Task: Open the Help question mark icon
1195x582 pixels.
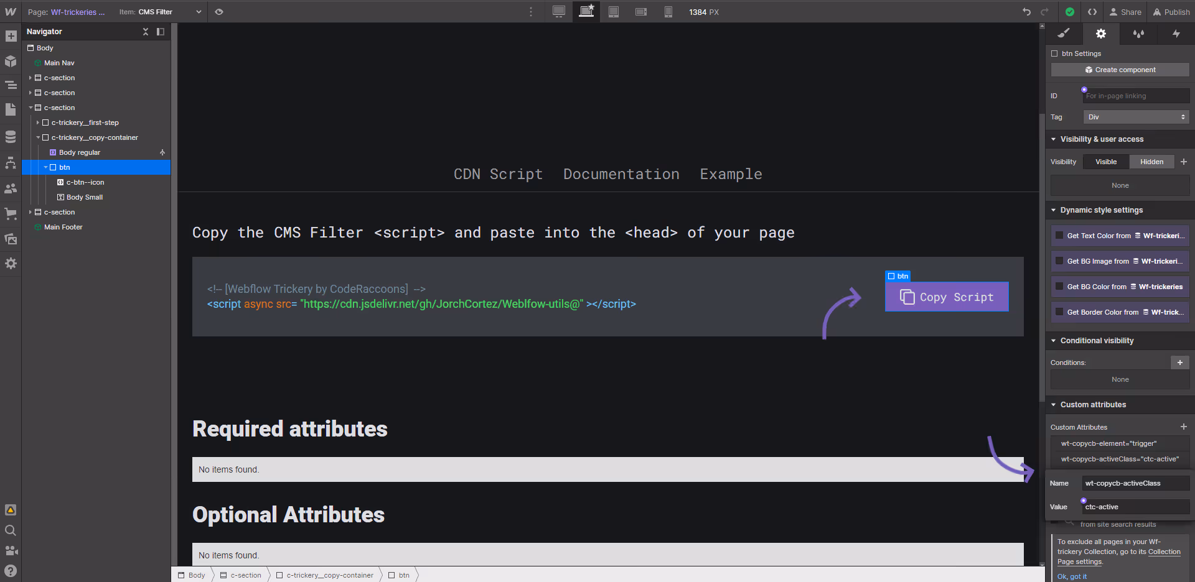Action: coord(11,571)
